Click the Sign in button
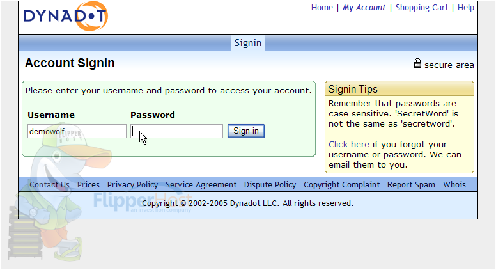The width and height of the screenshot is (496, 270). tap(246, 131)
